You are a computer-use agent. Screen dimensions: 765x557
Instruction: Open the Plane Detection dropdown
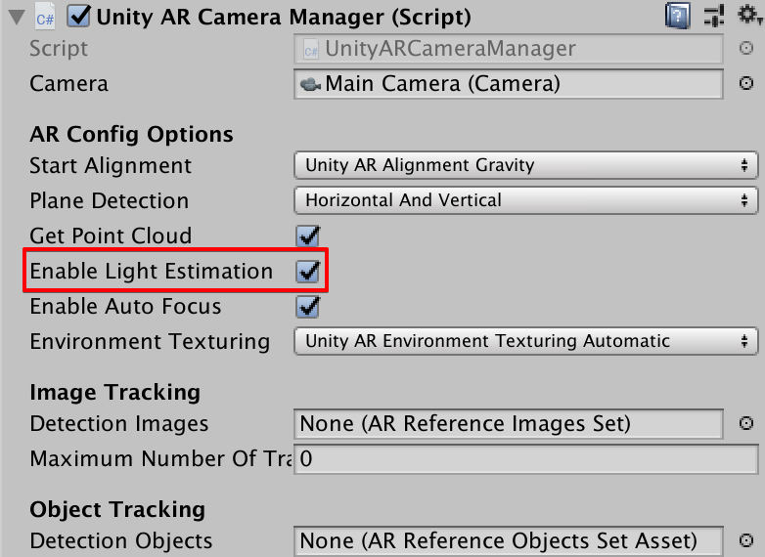(x=526, y=200)
